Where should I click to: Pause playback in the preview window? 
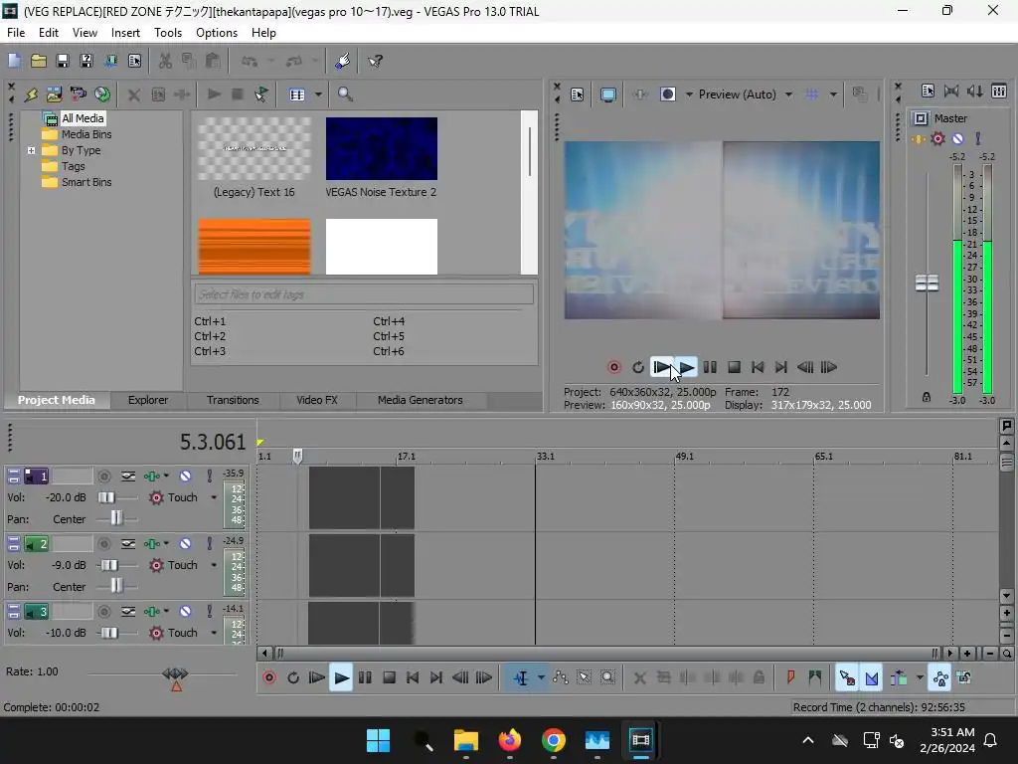click(x=710, y=367)
